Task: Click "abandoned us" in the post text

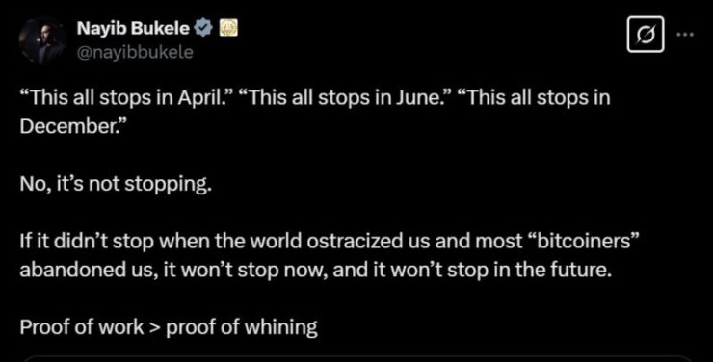Action: point(79,271)
